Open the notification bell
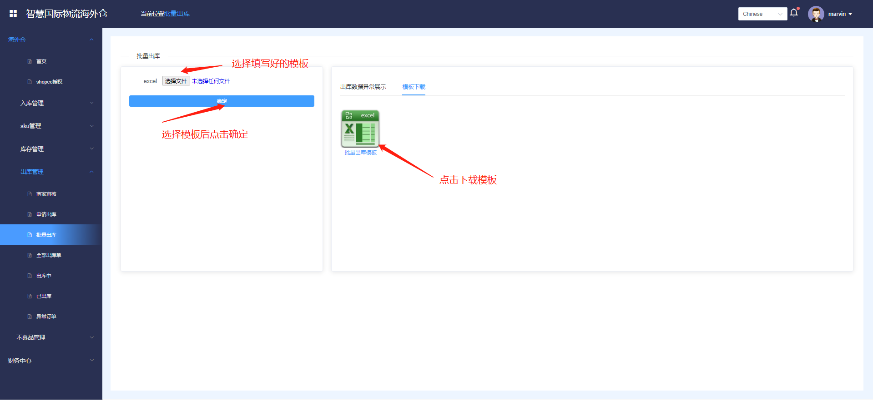The image size is (873, 401). (x=794, y=13)
